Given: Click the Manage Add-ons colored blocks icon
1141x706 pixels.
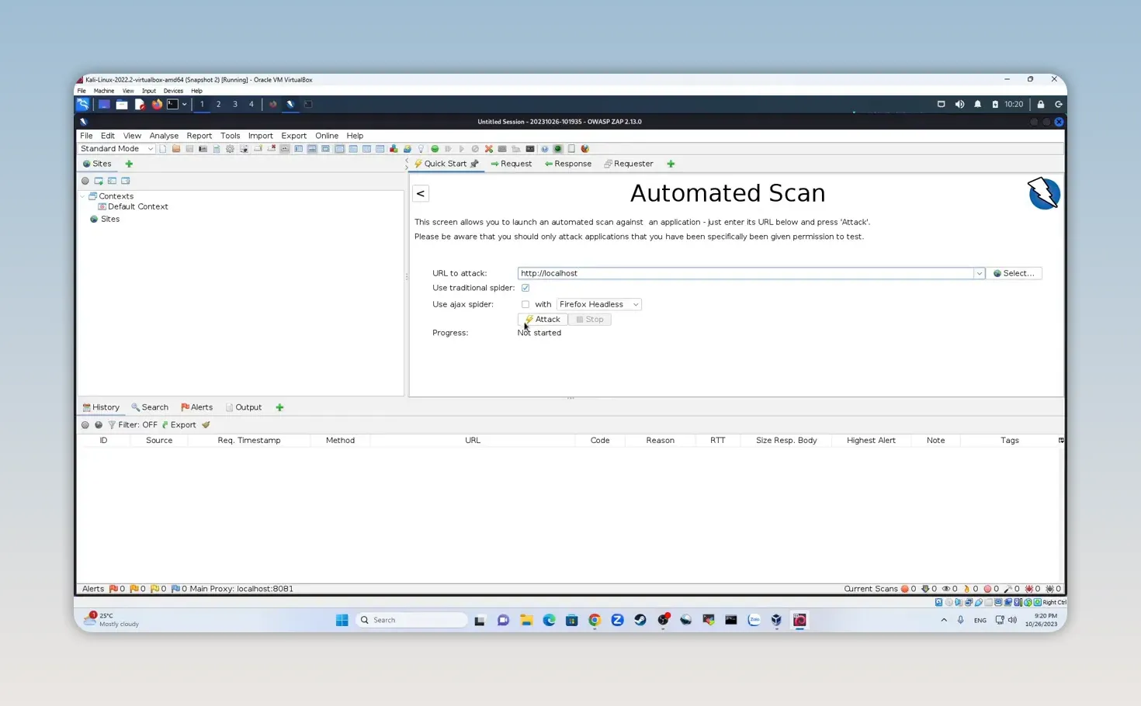Looking at the screenshot, I should coord(394,149).
